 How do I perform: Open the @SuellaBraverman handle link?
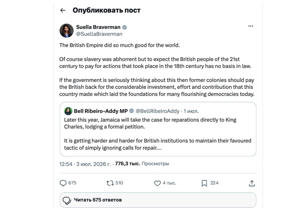click(x=99, y=34)
